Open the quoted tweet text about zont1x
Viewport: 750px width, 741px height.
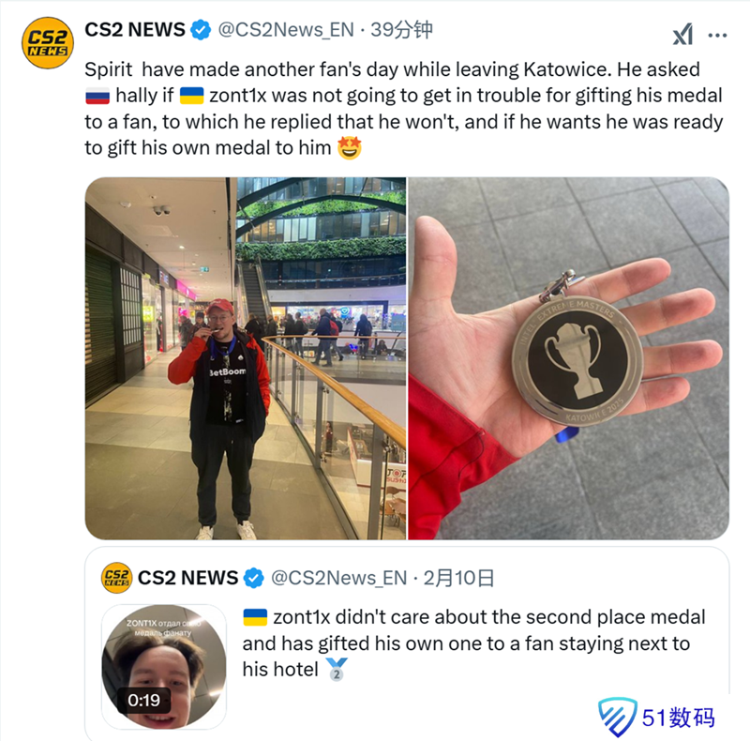coord(473,643)
